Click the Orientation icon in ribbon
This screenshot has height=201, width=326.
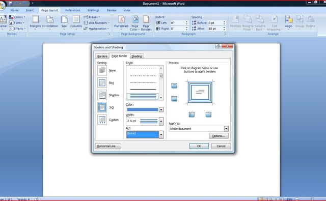pos(50,19)
